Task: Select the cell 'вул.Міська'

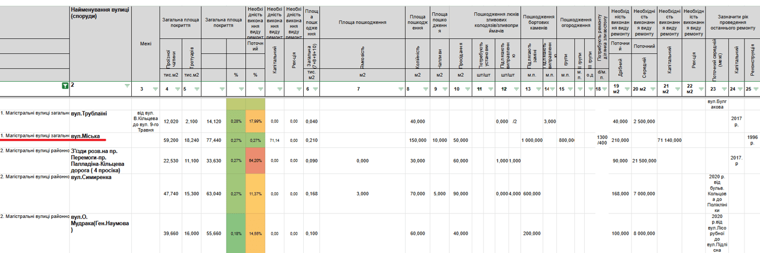Action: click(x=85, y=136)
